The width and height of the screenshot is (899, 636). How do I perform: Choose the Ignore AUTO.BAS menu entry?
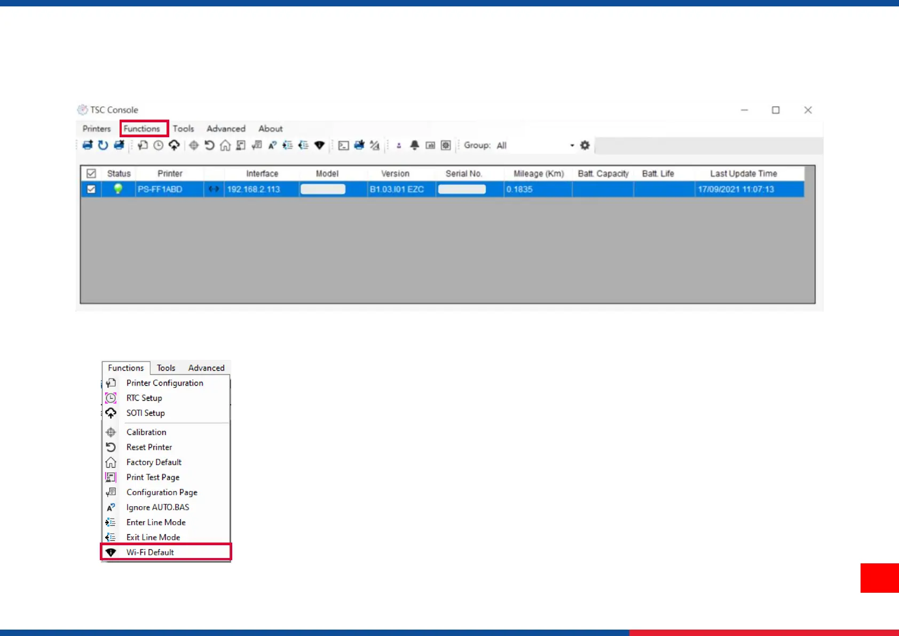(166, 507)
